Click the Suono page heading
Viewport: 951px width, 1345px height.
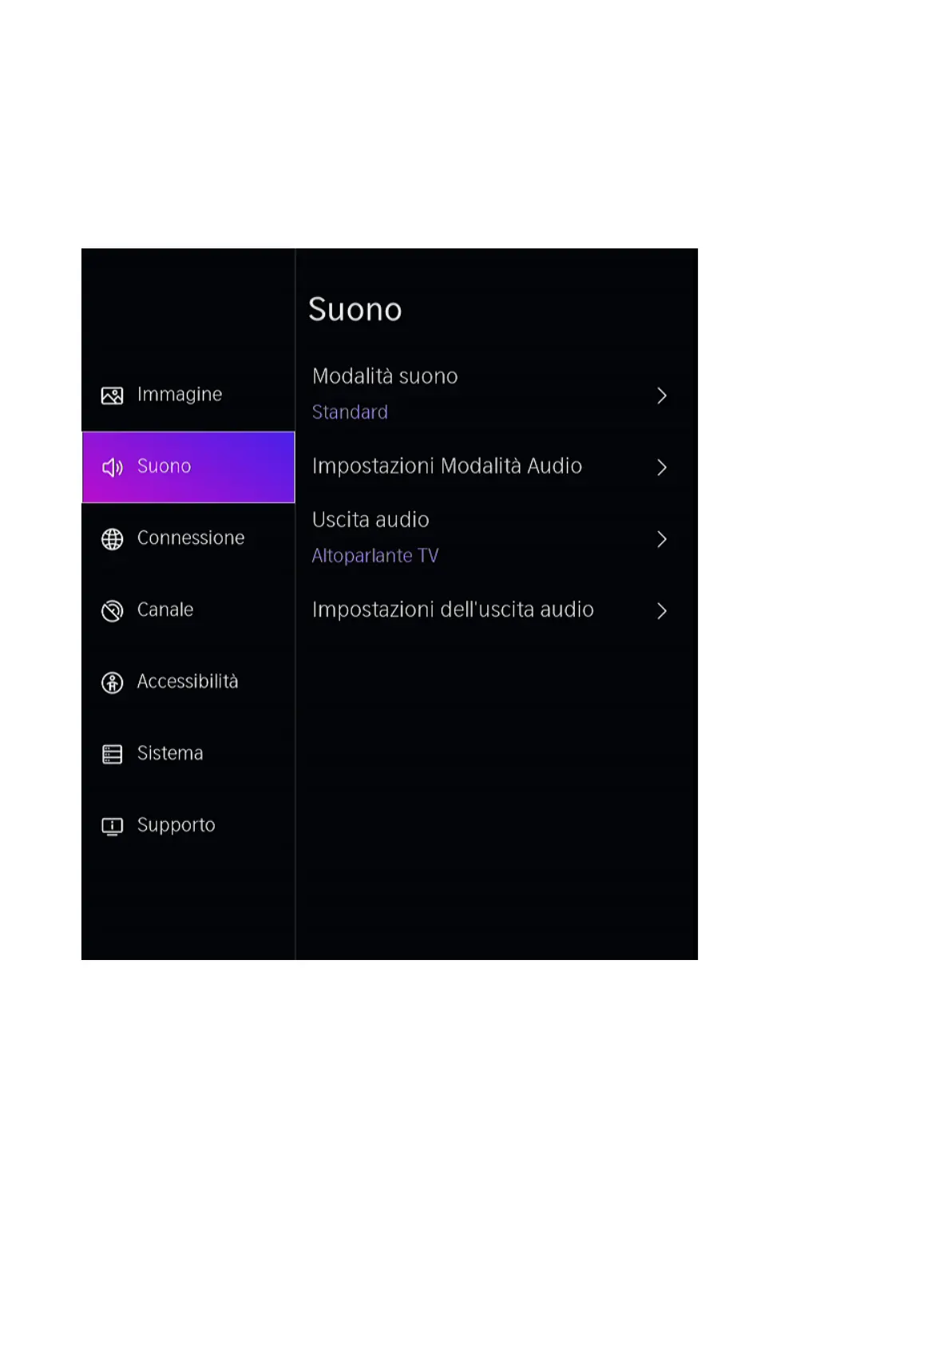tap(355, 309)
